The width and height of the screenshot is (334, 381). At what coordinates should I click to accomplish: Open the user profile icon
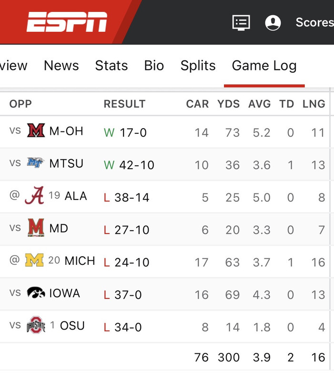pyautogui.click(x=273, y=22)
